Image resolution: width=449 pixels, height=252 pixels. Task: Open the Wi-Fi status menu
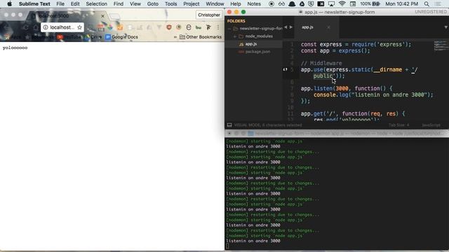click(x=342, y=4)
